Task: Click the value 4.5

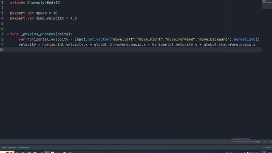Action: coord(74,18)
